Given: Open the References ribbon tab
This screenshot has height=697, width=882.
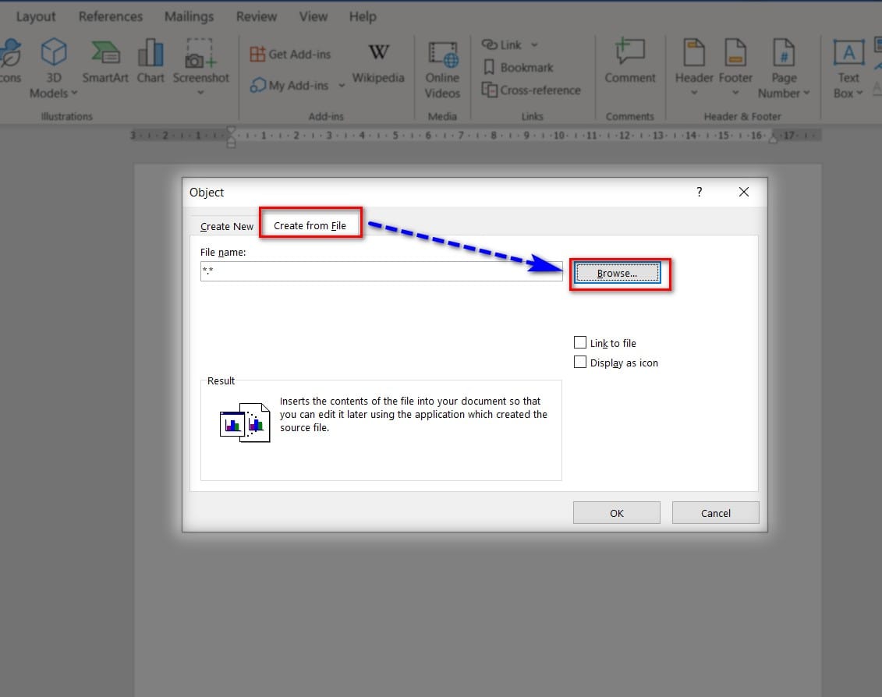Looking at the screenshot, I should [x=111, y=16].
